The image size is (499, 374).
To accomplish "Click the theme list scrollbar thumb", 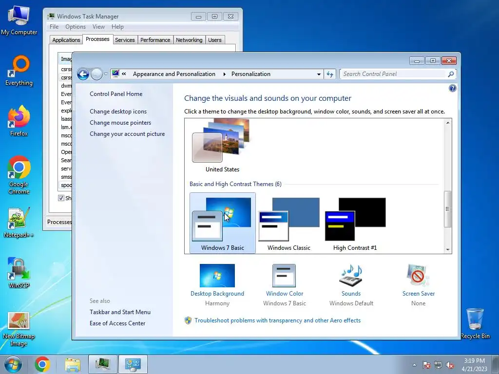I will point(447,209).
